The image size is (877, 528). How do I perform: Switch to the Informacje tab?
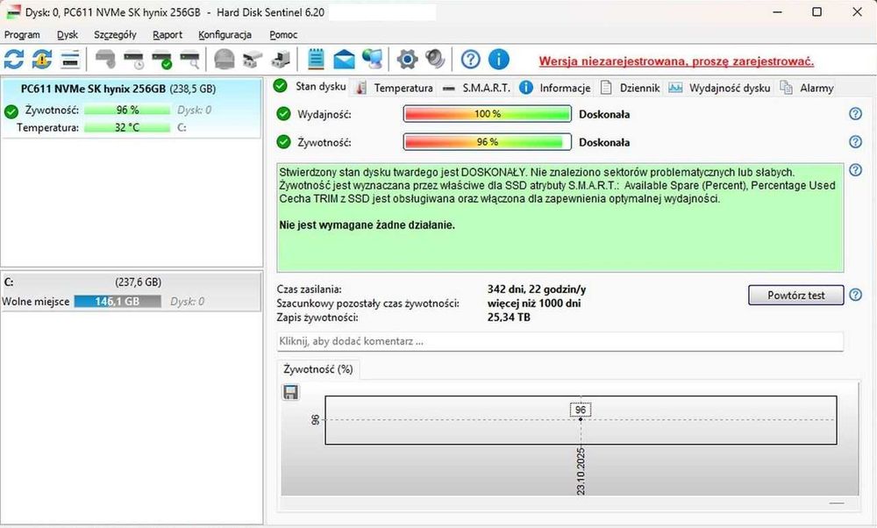coord(555,88)
